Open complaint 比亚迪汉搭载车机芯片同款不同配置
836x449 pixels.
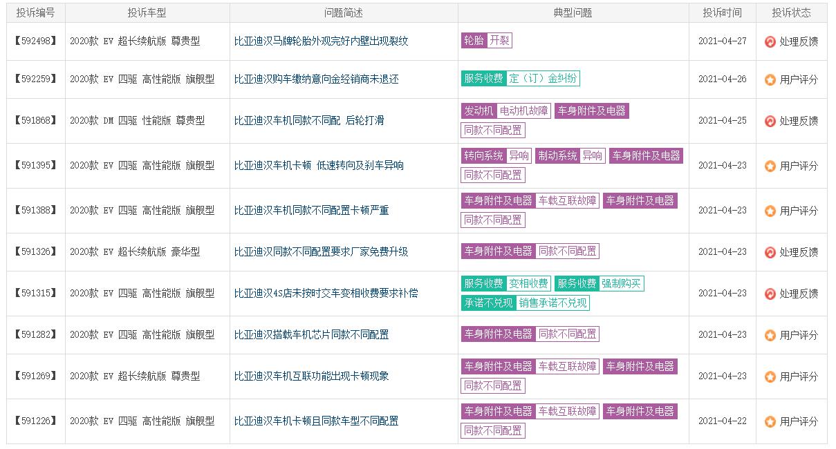[311, 335]
